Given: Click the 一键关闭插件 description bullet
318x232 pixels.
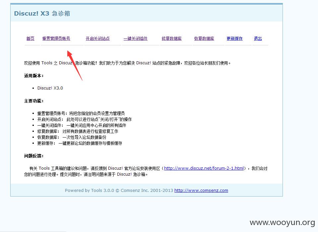Looking at the screenshot, I should click(x=82, y=125).
